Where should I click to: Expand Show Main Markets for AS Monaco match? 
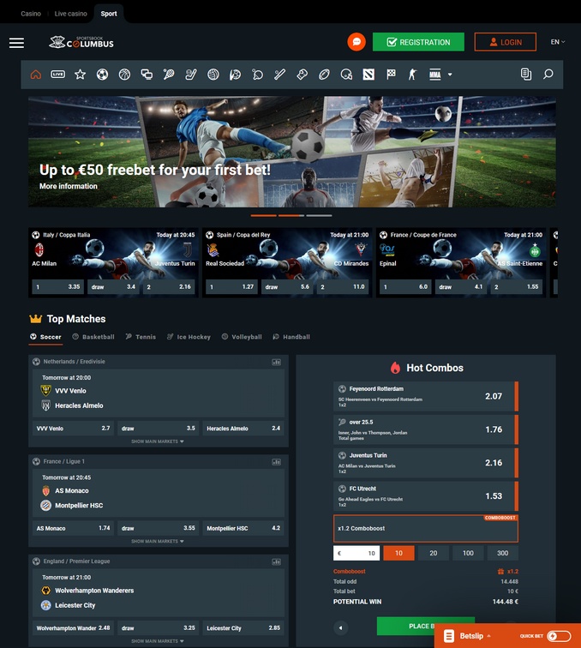pos(158,542)
